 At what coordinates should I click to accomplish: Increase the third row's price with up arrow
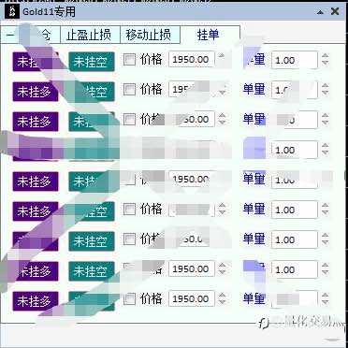(222, 116)
